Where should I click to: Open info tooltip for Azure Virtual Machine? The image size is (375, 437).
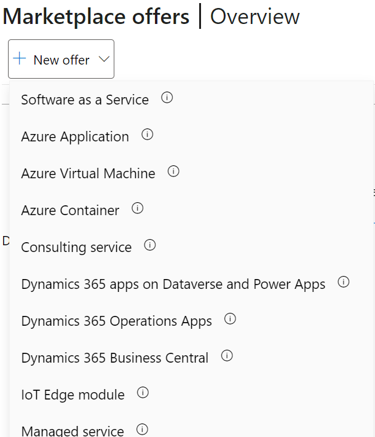173,171
